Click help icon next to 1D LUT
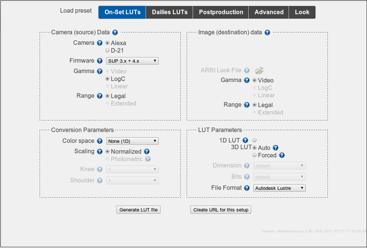The width and height of the screenshot is (367, 248). [245, 140]
